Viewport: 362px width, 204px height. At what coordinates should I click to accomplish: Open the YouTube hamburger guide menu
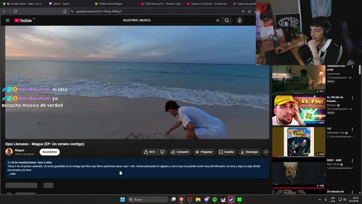(x=8, y=20)
